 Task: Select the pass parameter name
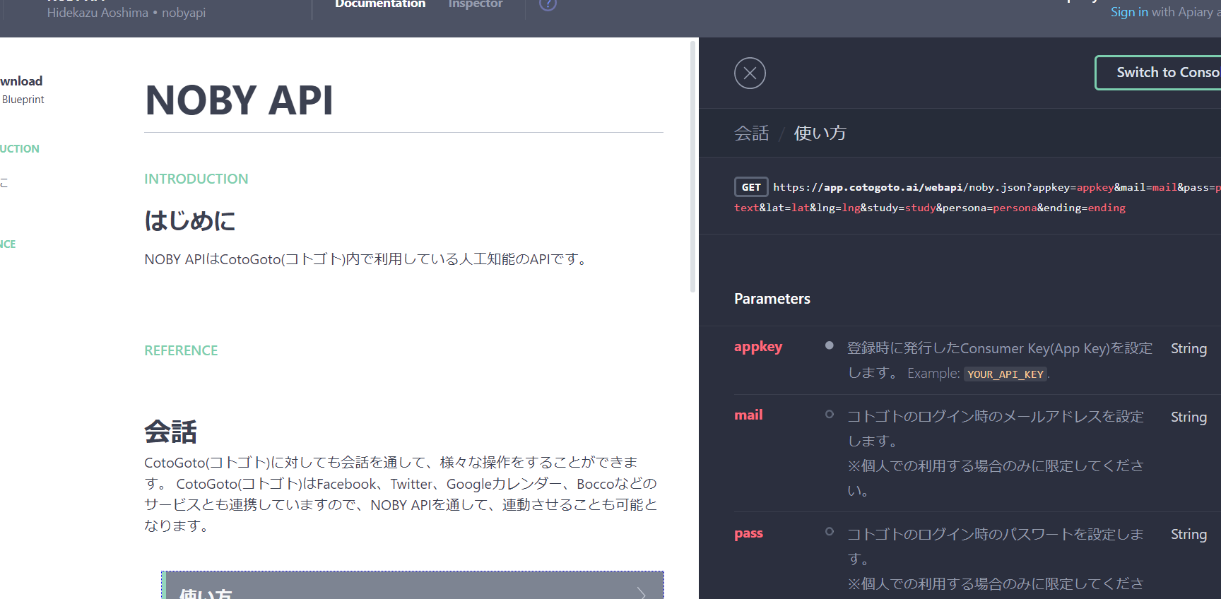tap(748, 533)
